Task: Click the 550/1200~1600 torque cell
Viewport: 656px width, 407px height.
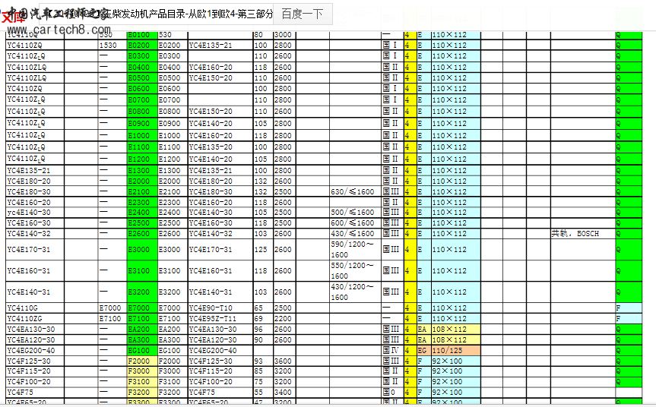Action: pyautogui.click(x=355, y=271)
